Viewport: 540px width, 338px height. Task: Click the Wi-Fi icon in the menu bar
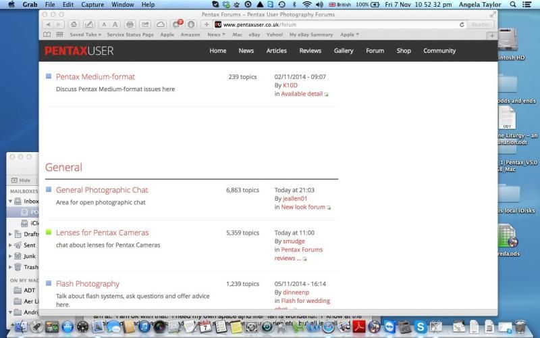point(306,5)
